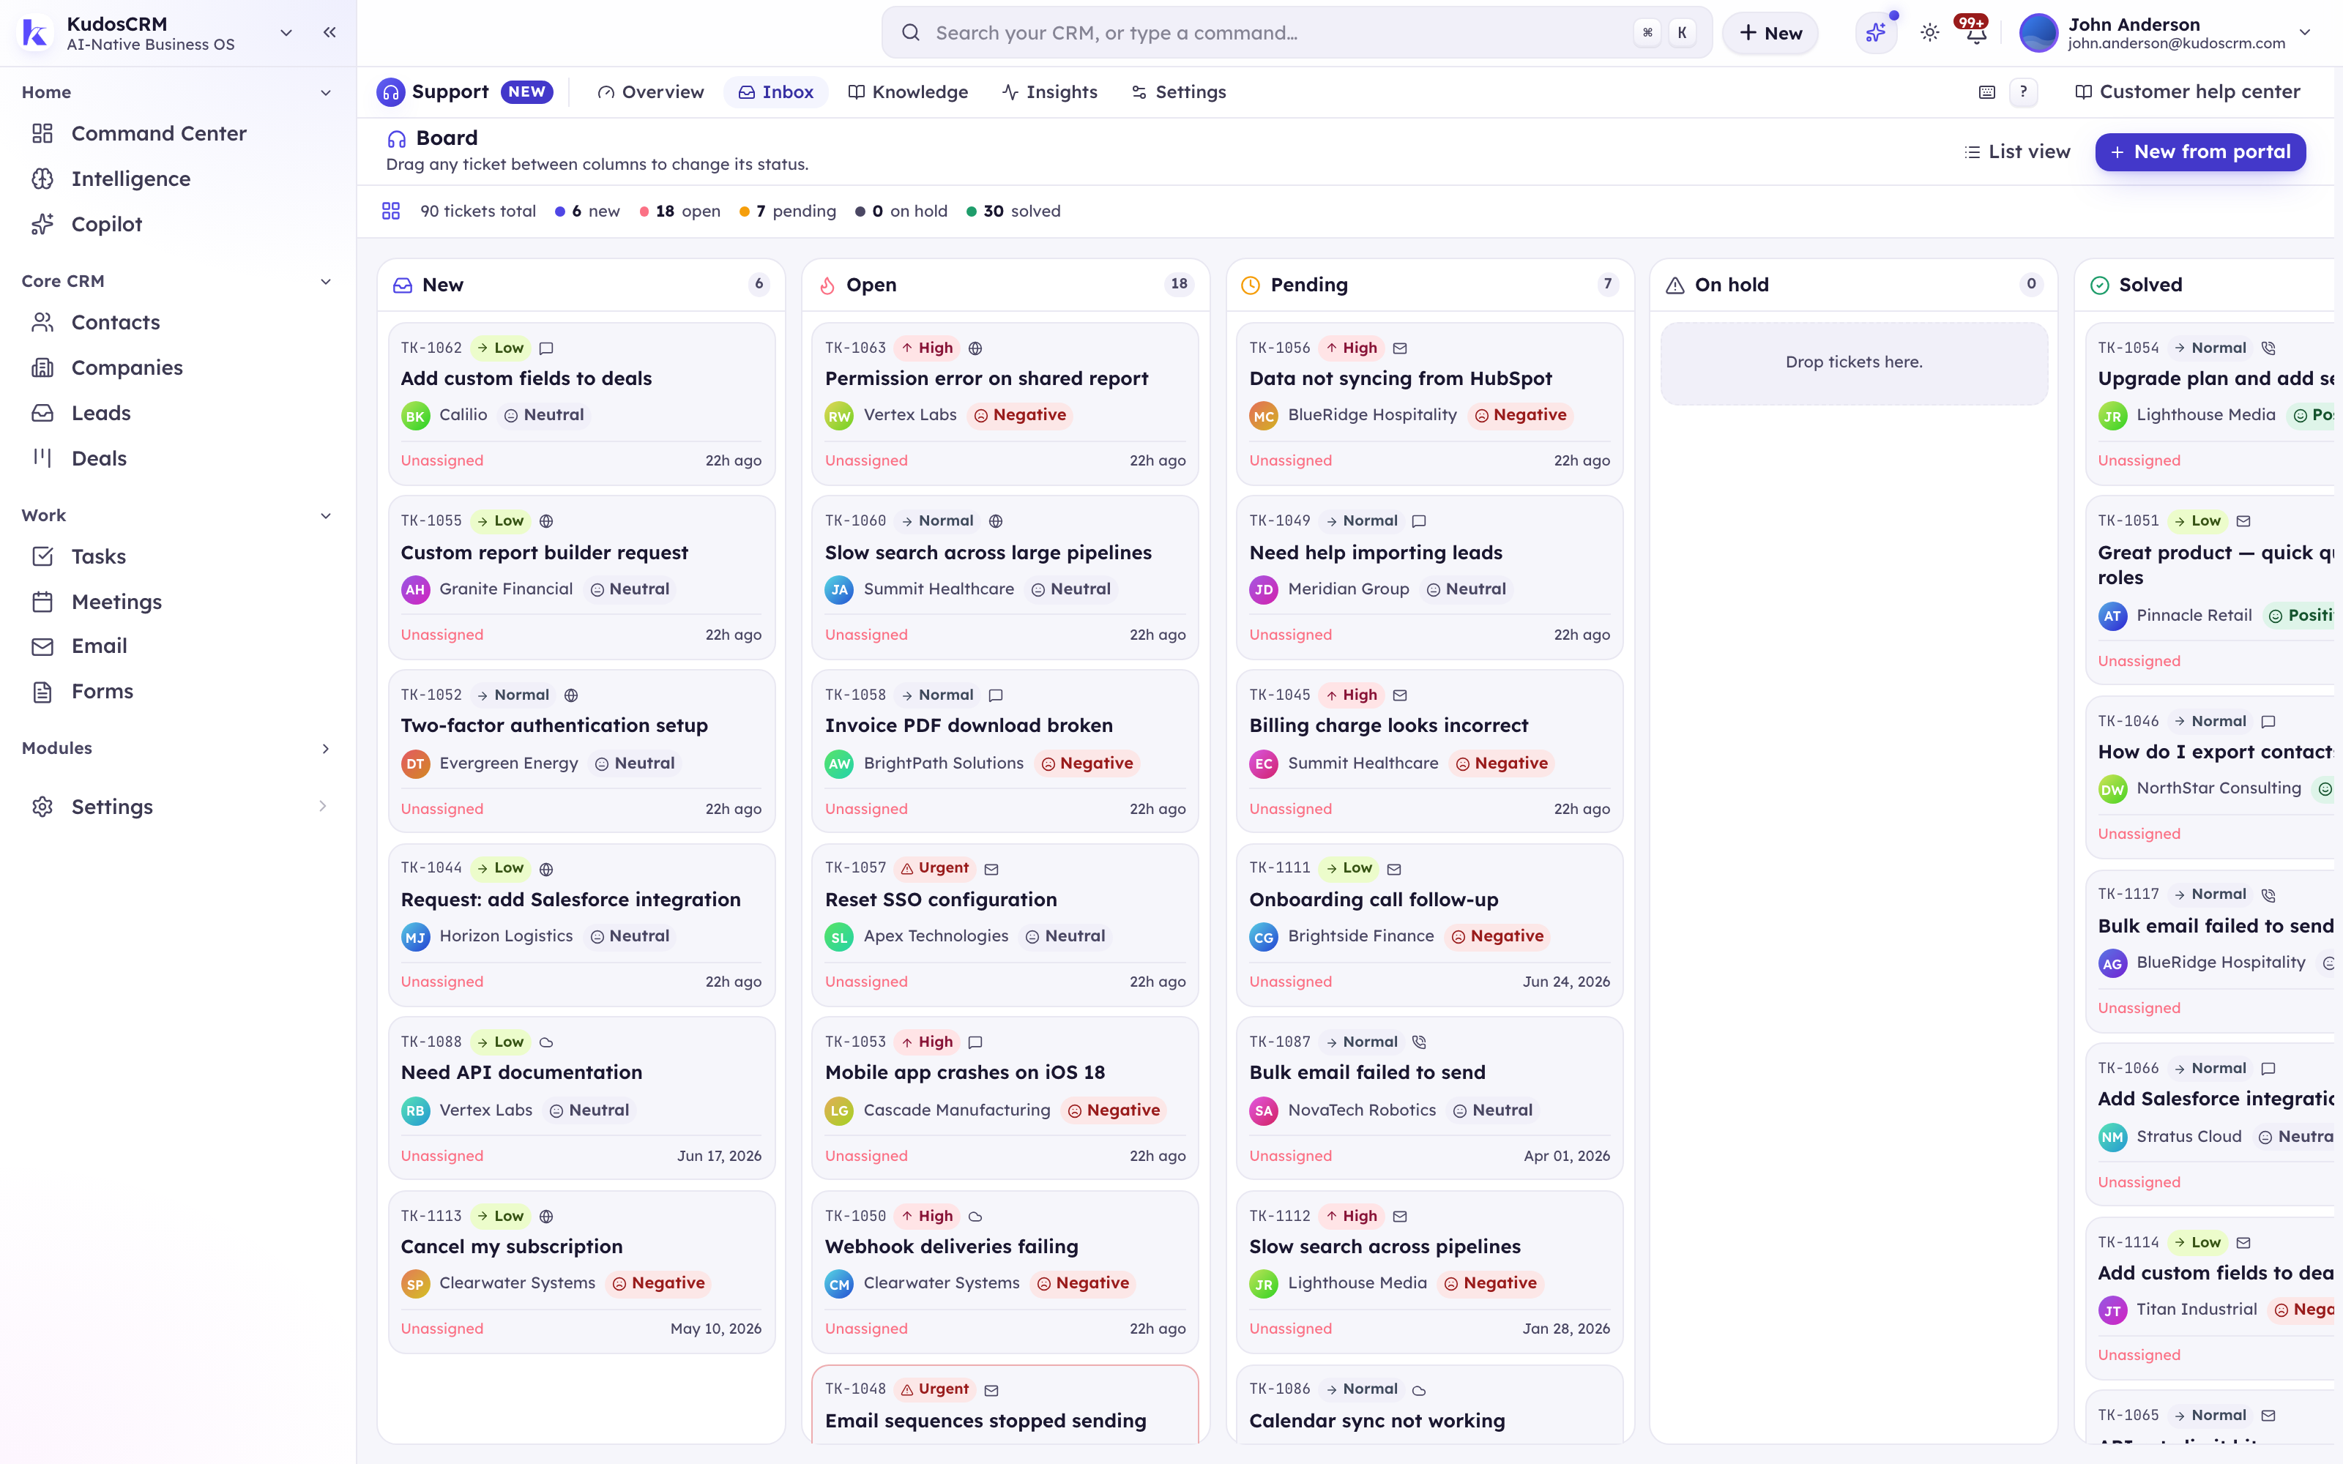Click the 30 solved status count
This screenshot has height=1464, width=2343.
pos(1013,211)
